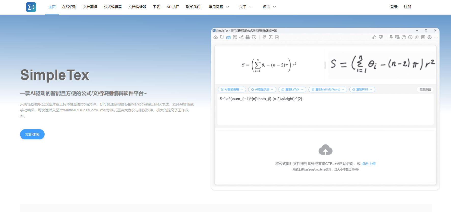Click the tagline starting with 一款AI驱动的
Screen dimensions: 451x212
point(84,94)
